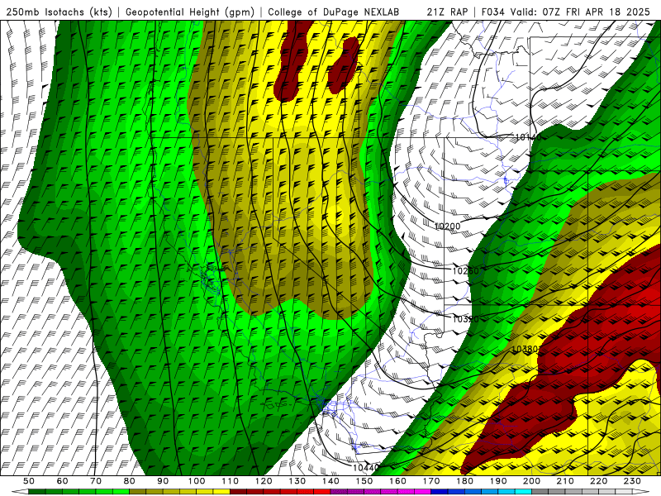Click the "F034 Valid: 07Z FRI APR 18 2025" text
This screenshot has height=496, width=661.
click(x=566, y=12)
